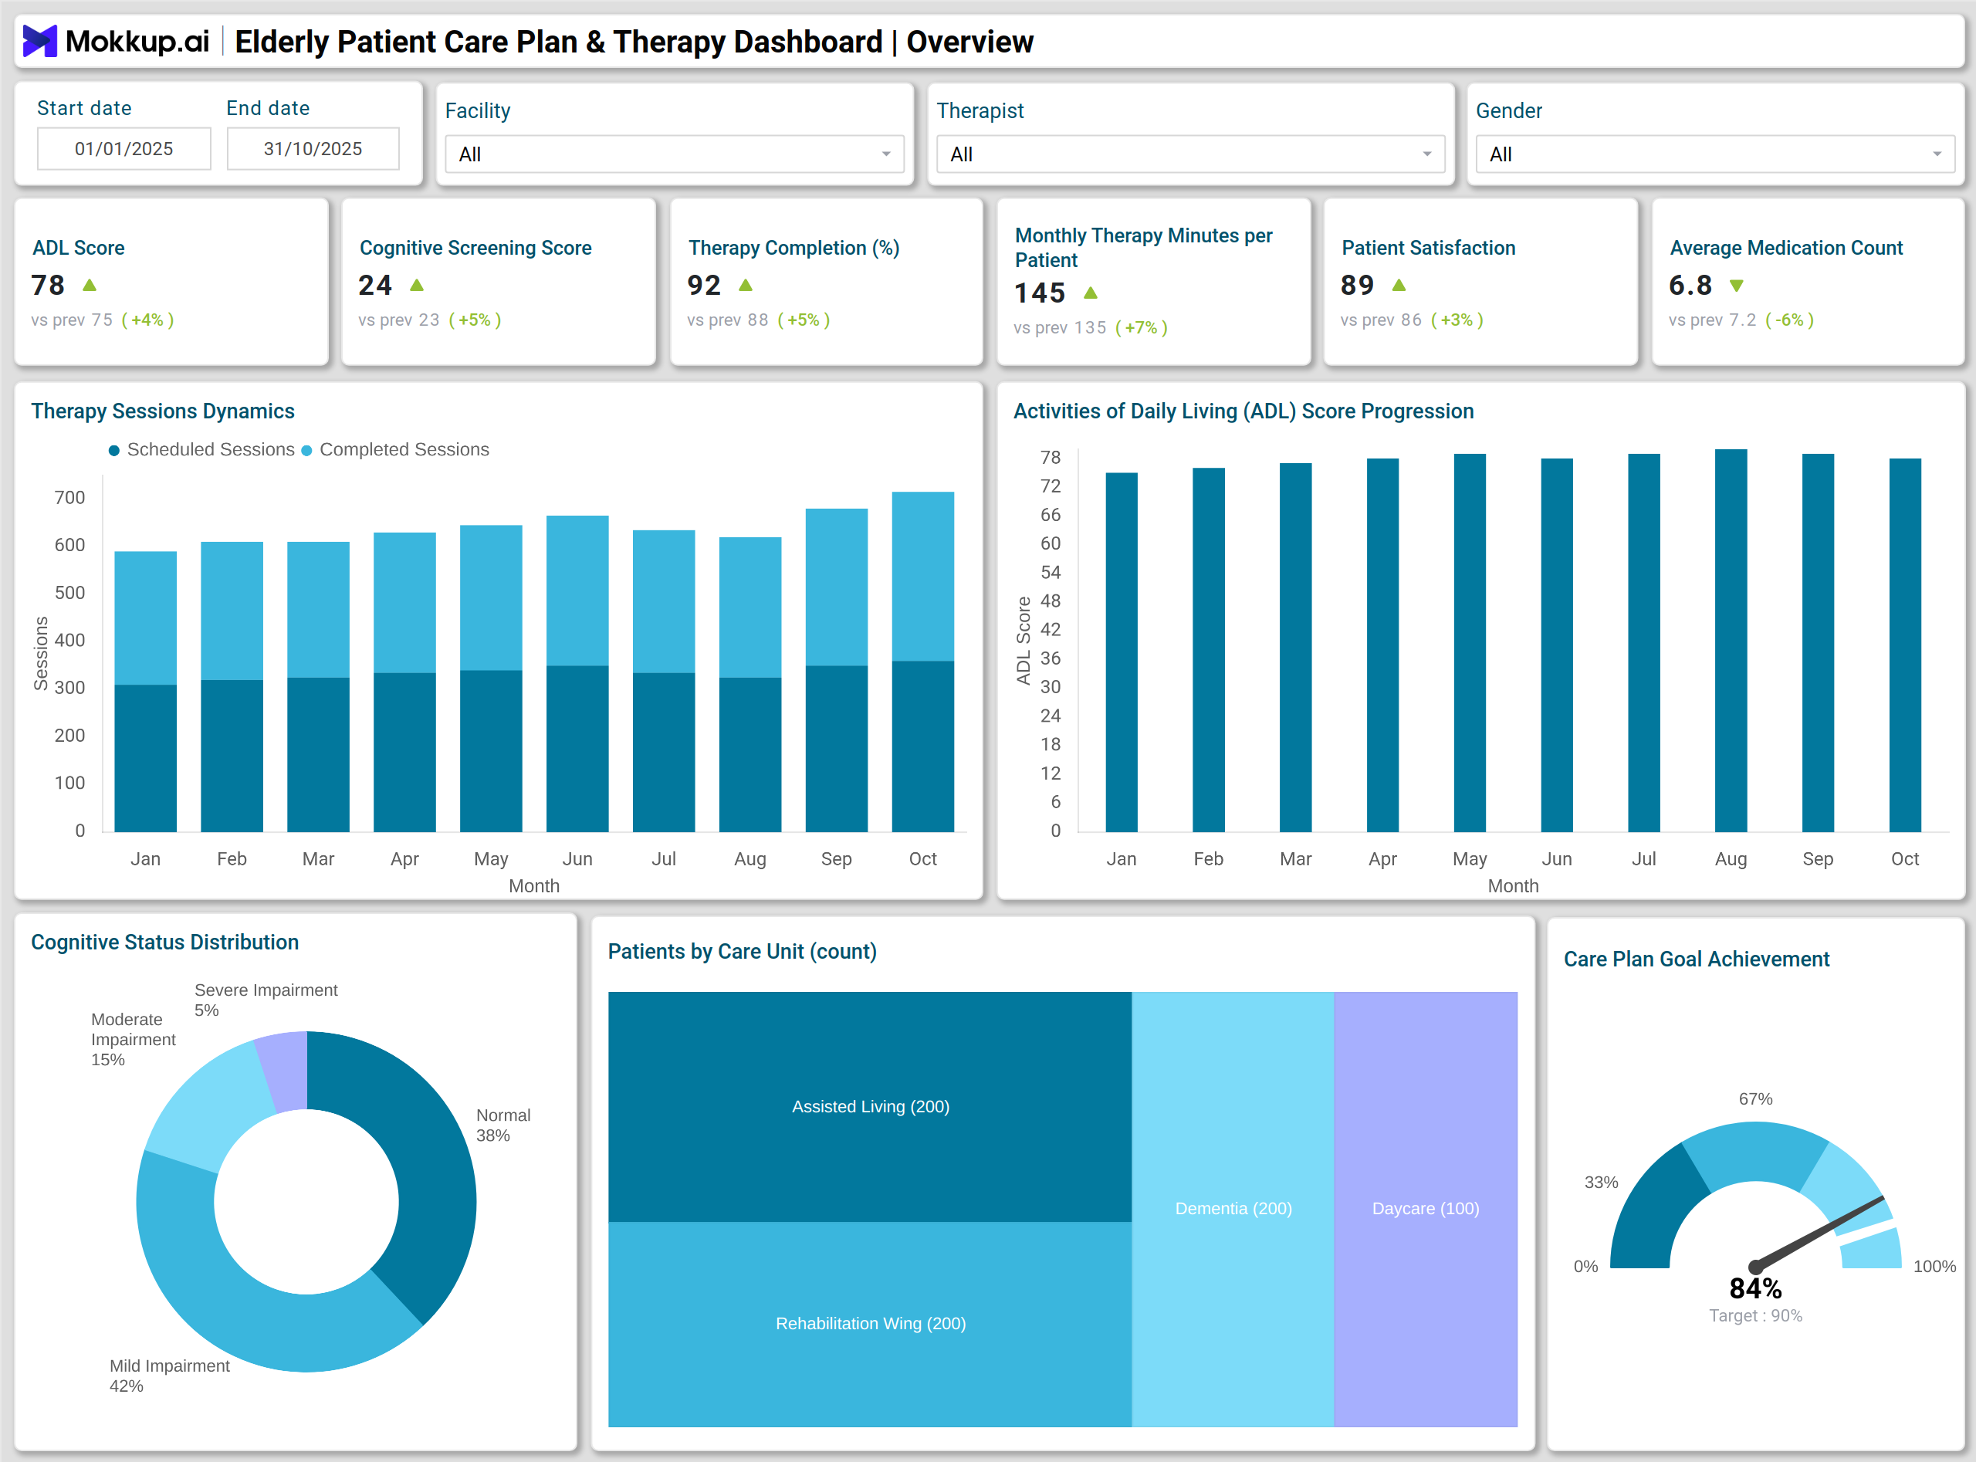Click the Patient Satisfaction value 89

(x=1358, y=285)
